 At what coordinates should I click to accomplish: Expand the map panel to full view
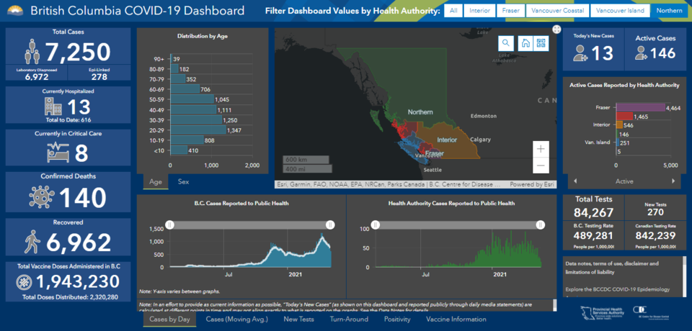pyautogui.click(x=556, y=29)
